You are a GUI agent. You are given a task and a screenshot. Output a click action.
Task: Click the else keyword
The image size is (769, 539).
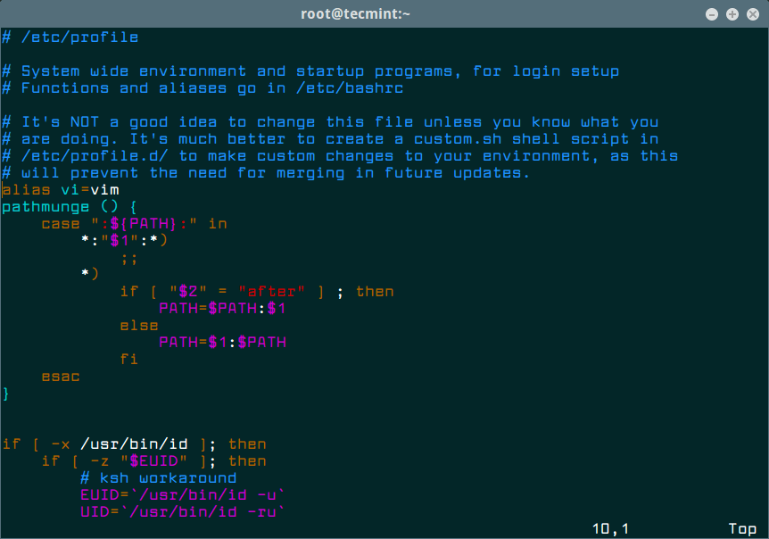pos(139,326)
